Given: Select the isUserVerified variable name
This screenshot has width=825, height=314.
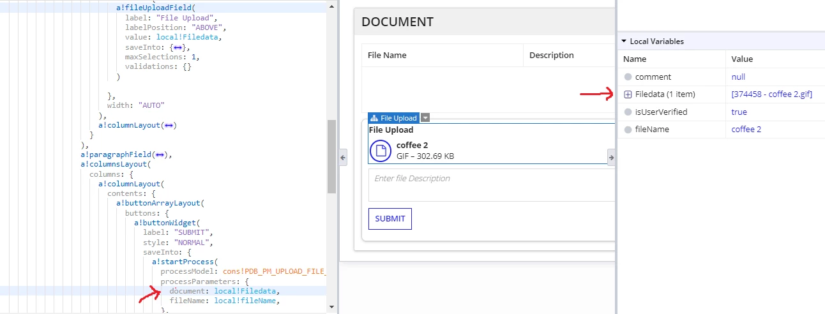Looking at the screenshot, I should (x=662, y=112).
